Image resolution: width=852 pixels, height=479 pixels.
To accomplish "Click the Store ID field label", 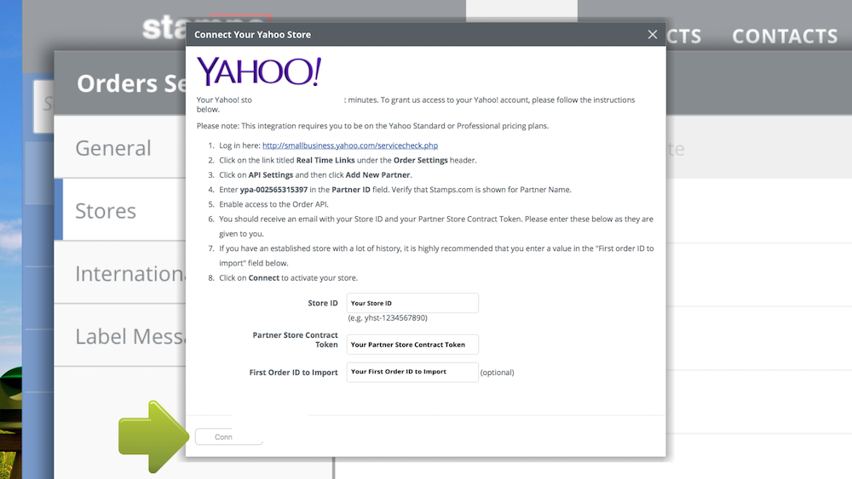I will (323, 303).
